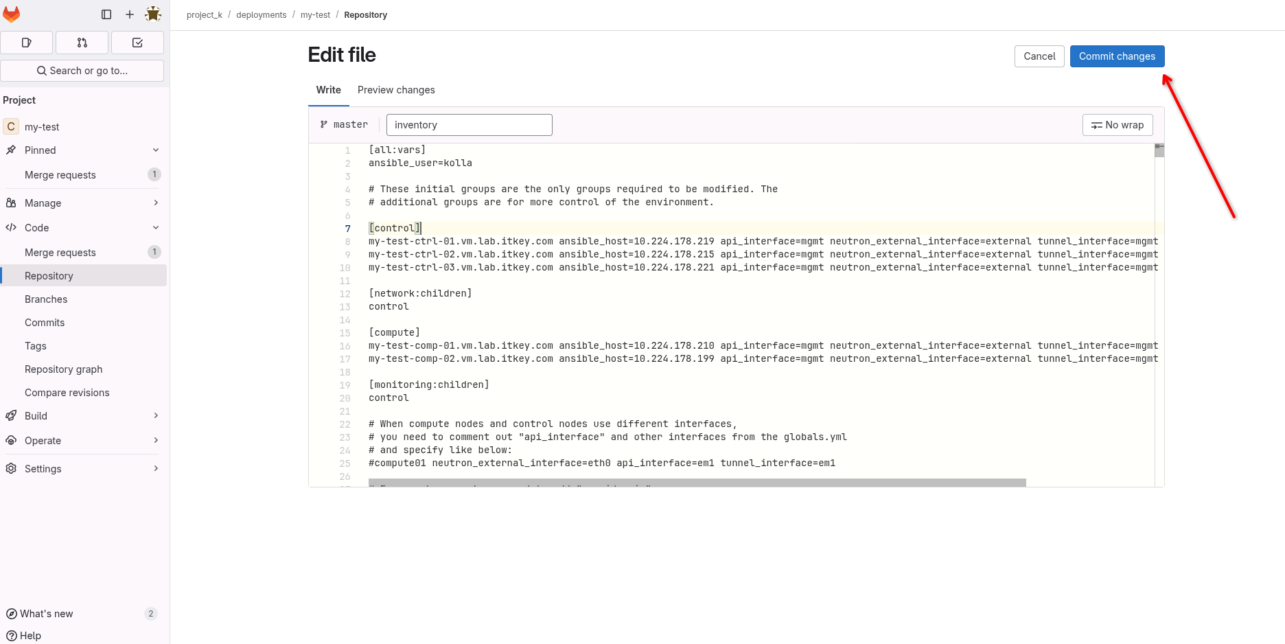Open assigned issues icon button

coord(27,43)
